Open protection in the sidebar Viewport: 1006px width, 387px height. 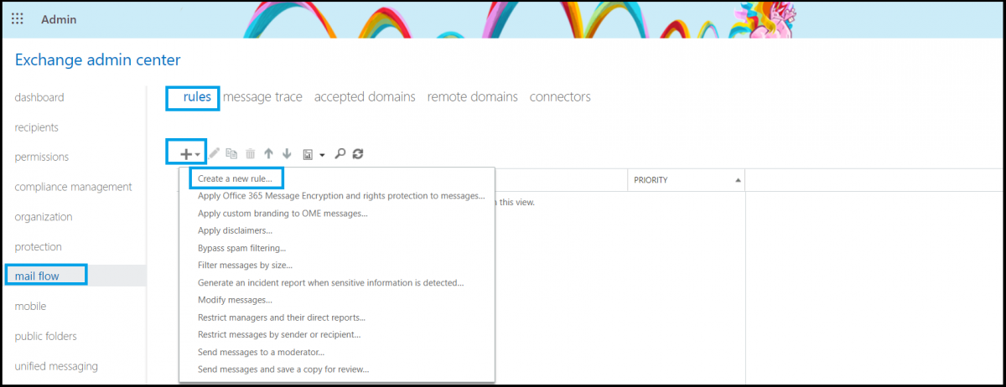click(x=39, y=247)
